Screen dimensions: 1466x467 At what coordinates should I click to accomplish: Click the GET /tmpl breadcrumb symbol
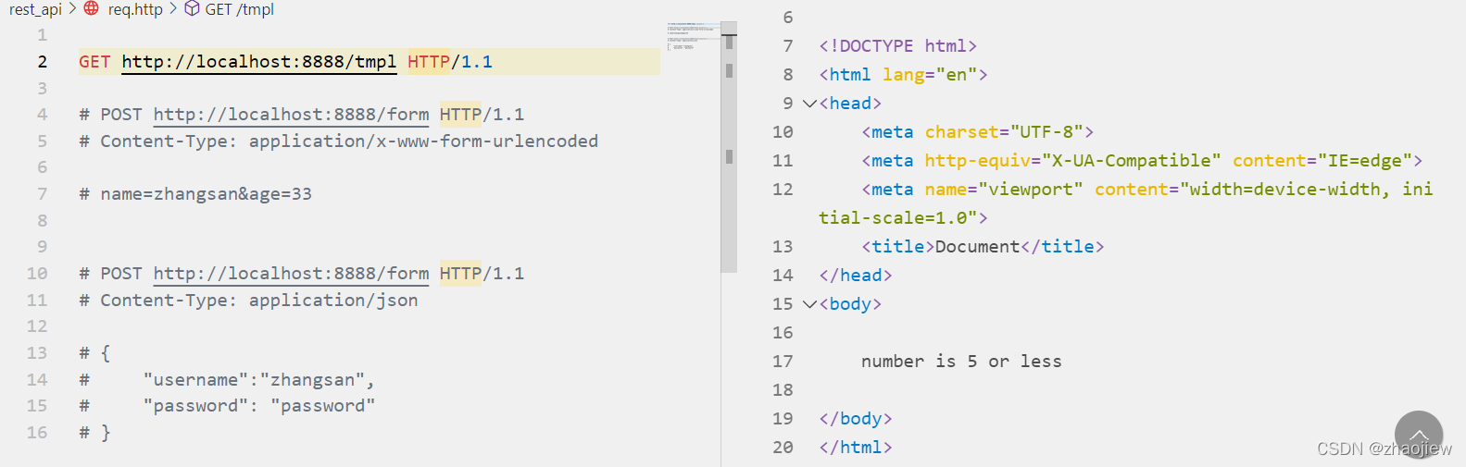click(x=240, y=9)
